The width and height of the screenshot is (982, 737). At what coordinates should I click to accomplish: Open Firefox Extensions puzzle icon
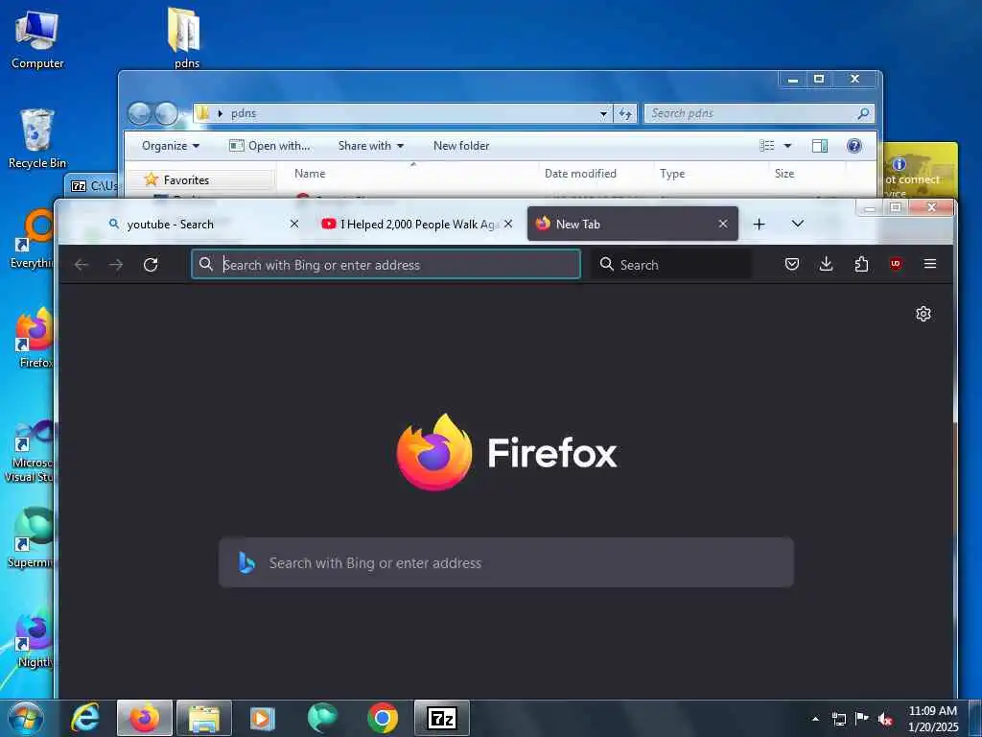[x=861, y=264]
